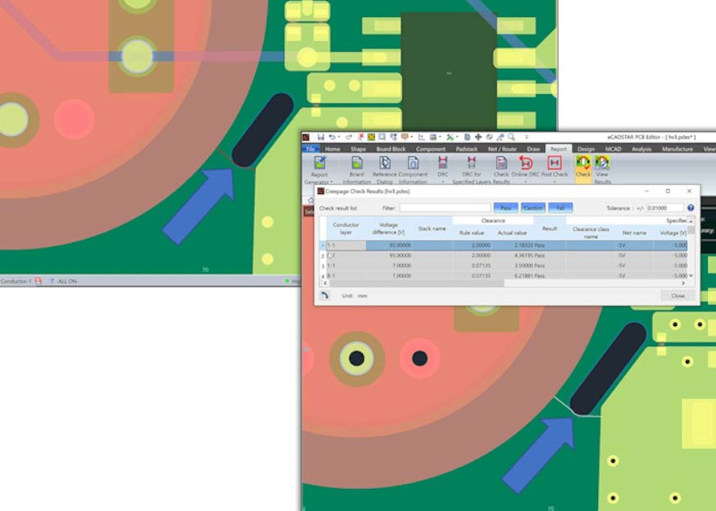
Task: Toggle the Pass filter button
Action: point(505,208)
